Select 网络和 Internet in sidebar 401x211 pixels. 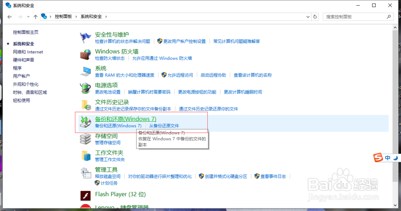click(x=28, y=52)
